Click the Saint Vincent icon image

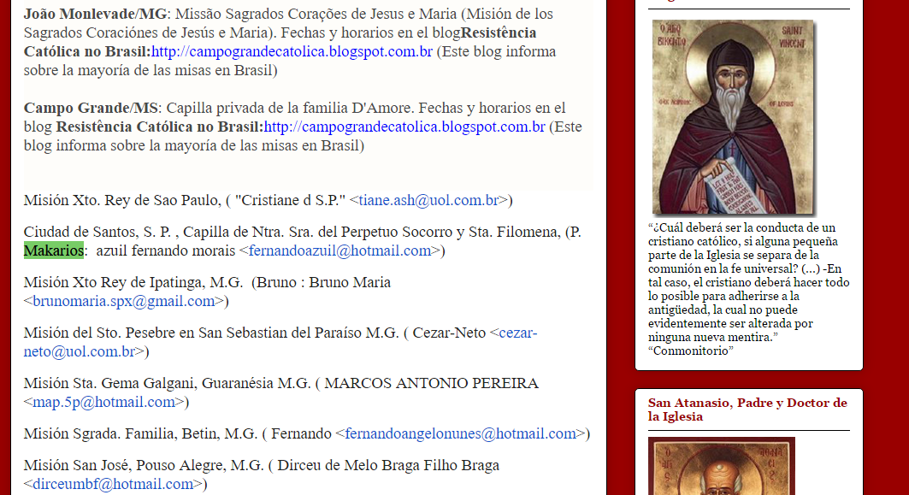[x=734, y=118]
